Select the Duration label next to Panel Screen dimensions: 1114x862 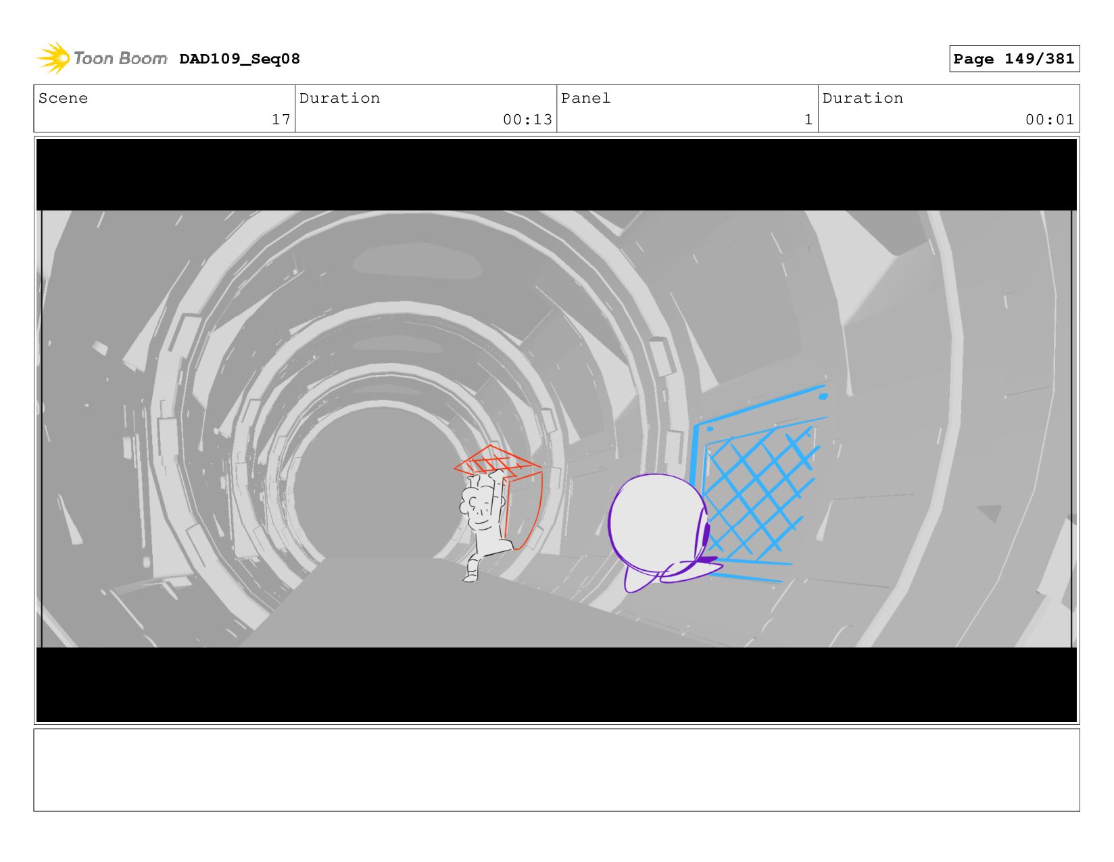tap(863, 98)
